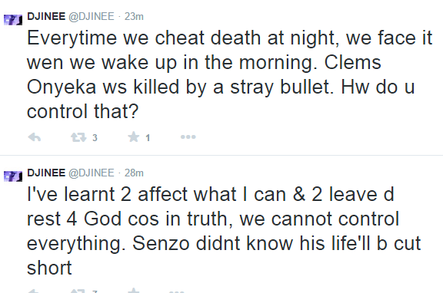The image size is (443, 293).
Task: Open the DJINEE avatar on the 28m tweet
Action: pyautogui.click(x=13, y=176)
